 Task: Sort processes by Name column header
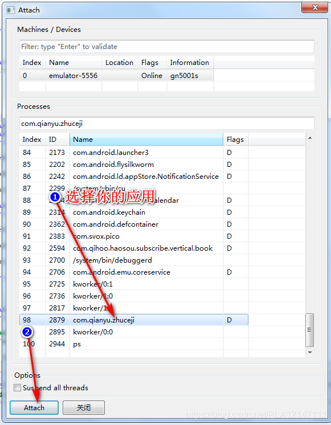pos(146,140)
